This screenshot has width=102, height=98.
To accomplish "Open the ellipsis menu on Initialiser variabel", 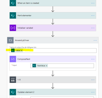I will (x=93, y=28).
